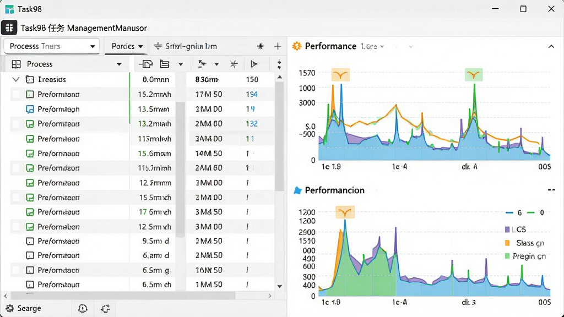This screenshot has height=317, width=564.
Task: Click the LC5 purple legend swatch
Action: (507, 229)
